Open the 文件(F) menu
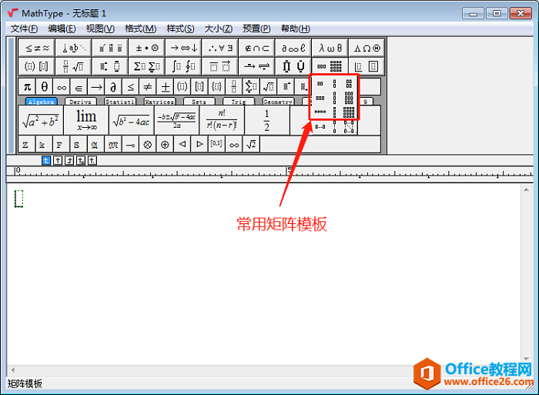Viewport: 539px width, 395px height. pyautogui.click(x=24, y=28)
